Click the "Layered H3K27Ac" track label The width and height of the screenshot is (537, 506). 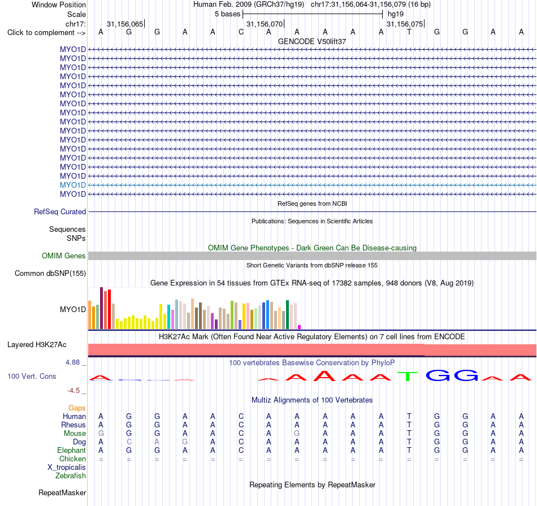[x=37, y=345]
